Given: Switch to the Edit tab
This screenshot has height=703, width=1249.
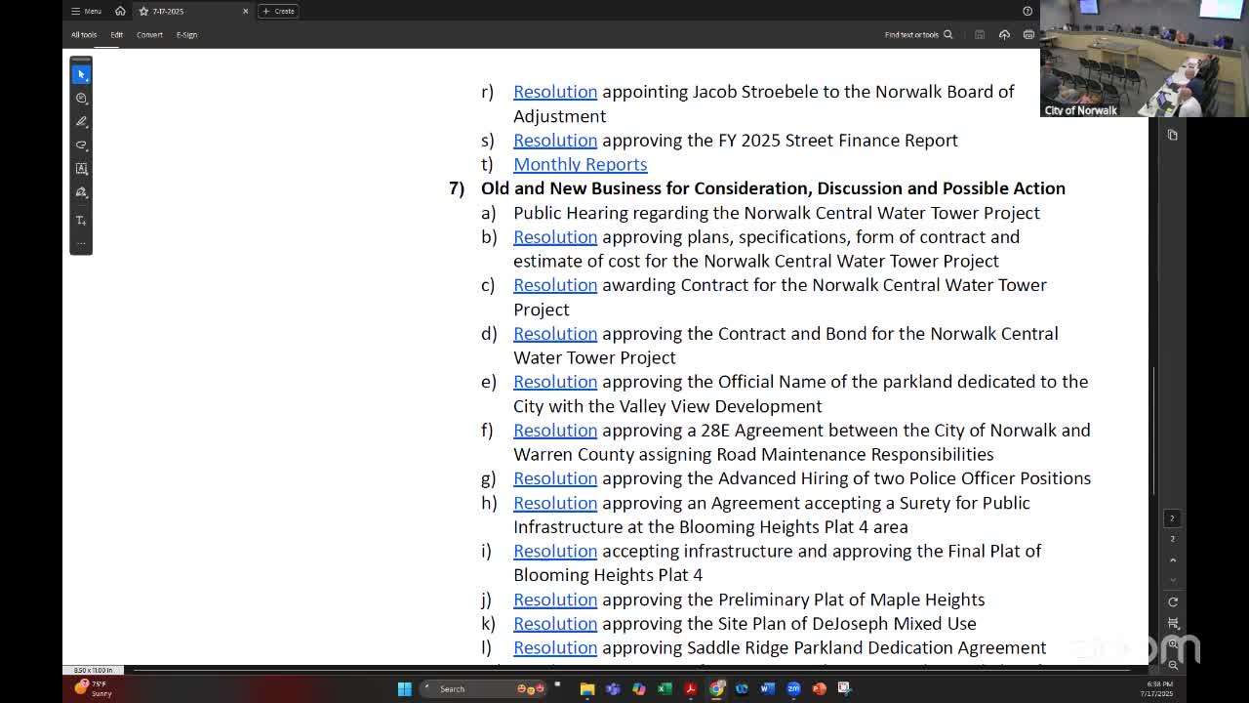Looking at the screenshot, I should coord(116,35).
